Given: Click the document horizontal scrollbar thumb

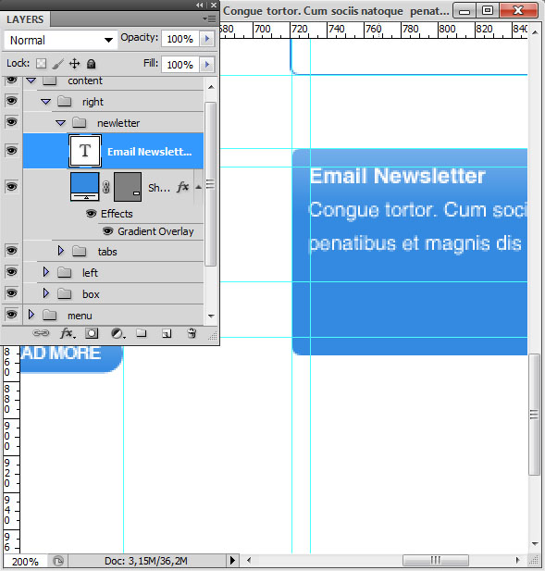Looking at the screenshot, I should coord(436,560).
